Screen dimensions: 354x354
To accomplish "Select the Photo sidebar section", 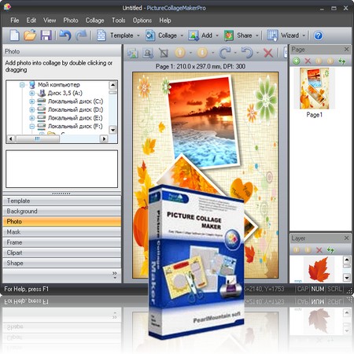I will [x=62, y=221].
